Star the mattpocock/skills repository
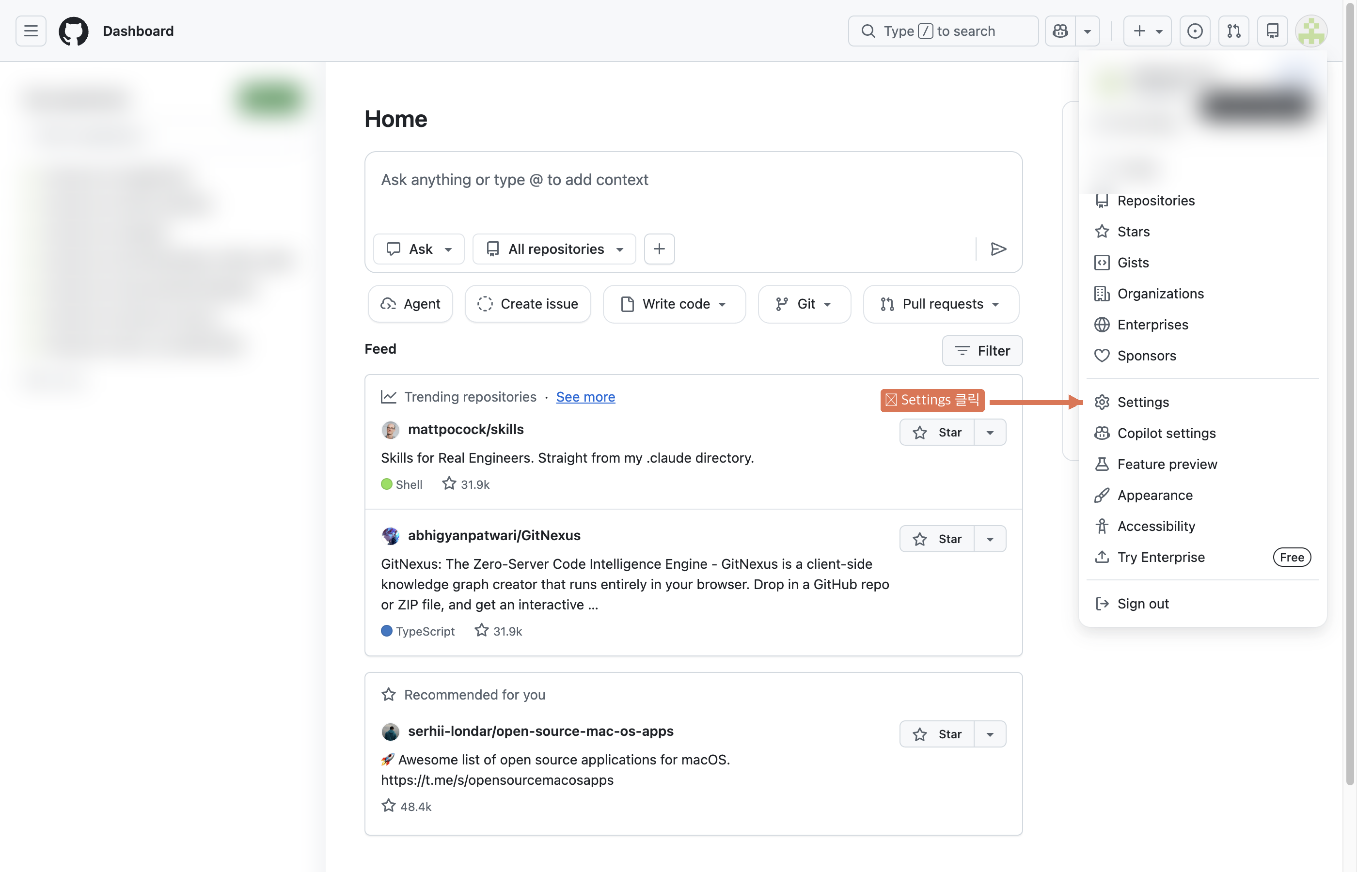Viewport: 1357px width, 872px height. 937,433
